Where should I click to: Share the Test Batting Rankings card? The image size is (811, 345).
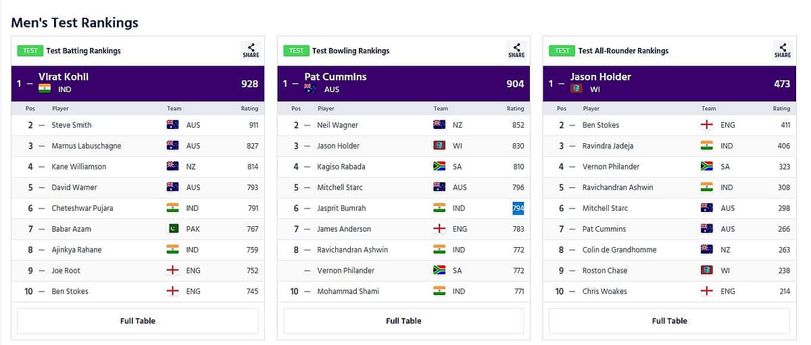pos(251,51)
